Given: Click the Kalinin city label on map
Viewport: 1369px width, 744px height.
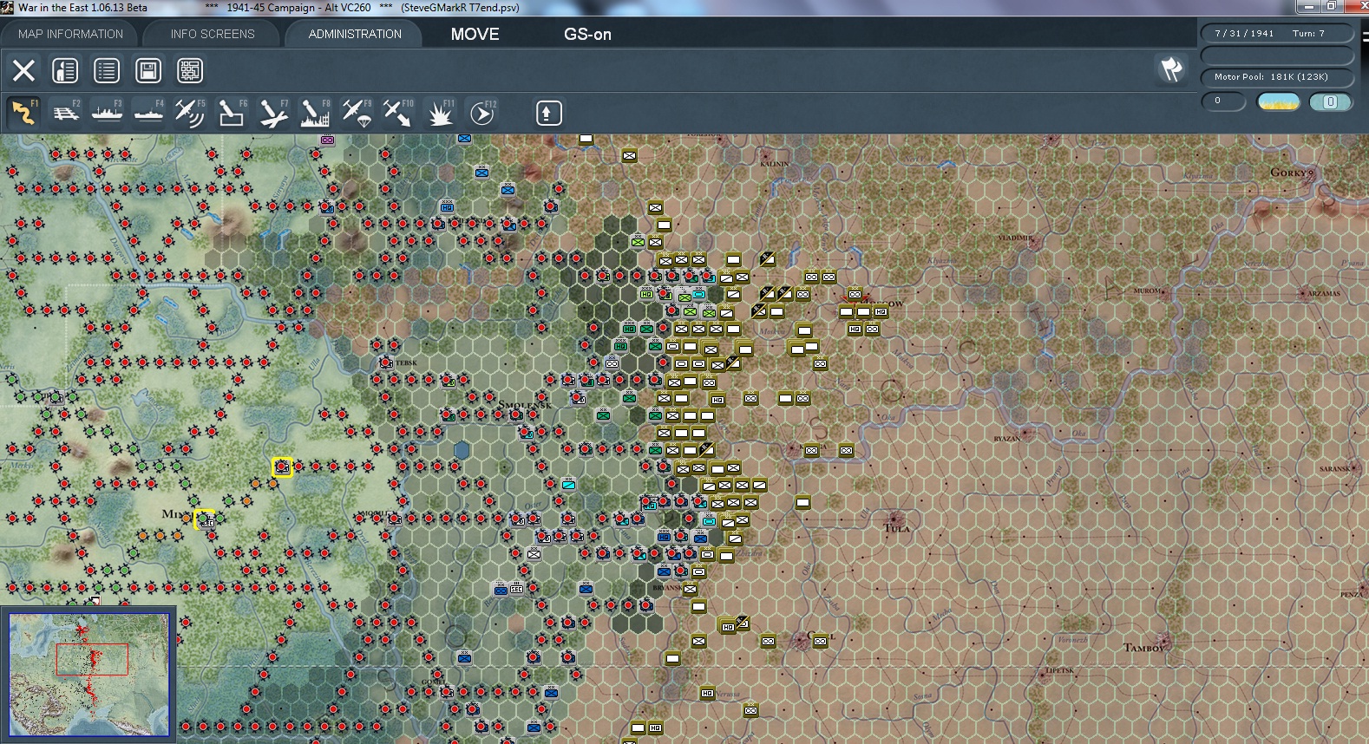Looking at the screenshot, I should (775, 163).
